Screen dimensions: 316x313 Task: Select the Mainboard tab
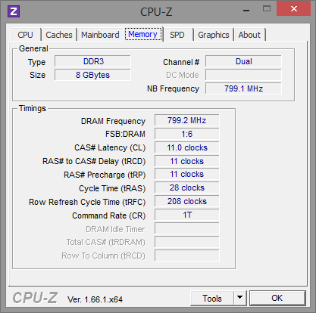100,35
